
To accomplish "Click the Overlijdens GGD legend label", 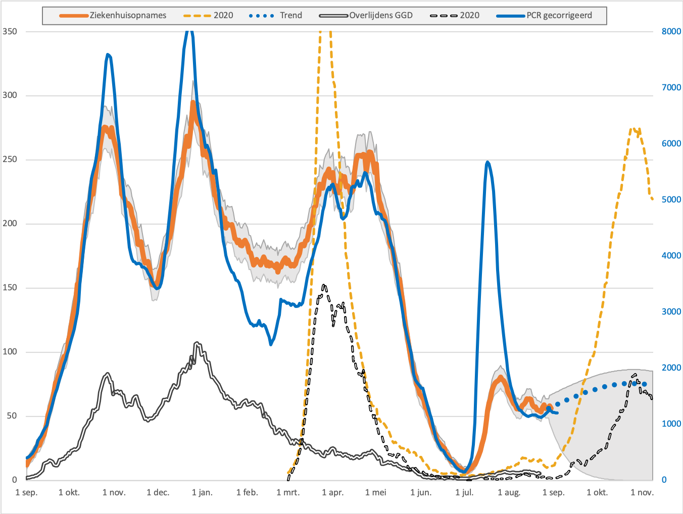I will click(x=381, y=16).
